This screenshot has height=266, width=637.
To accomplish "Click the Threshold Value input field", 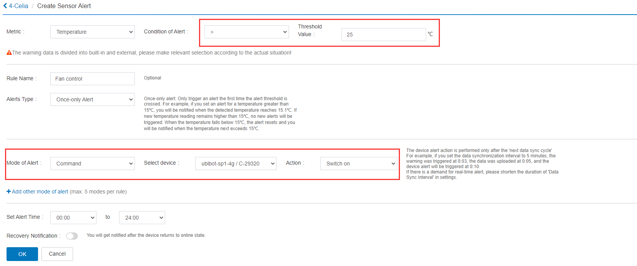I will pos(384,35).
